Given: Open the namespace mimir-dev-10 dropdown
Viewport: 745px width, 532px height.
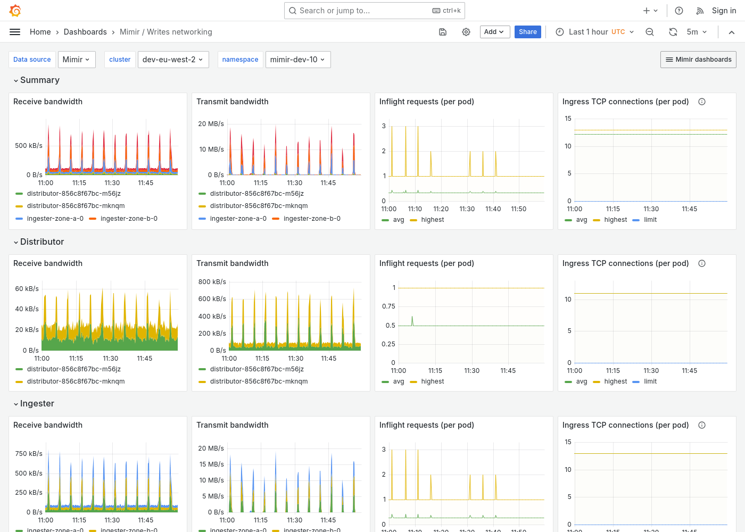Looking at the screenshot, I should point(298,59).
